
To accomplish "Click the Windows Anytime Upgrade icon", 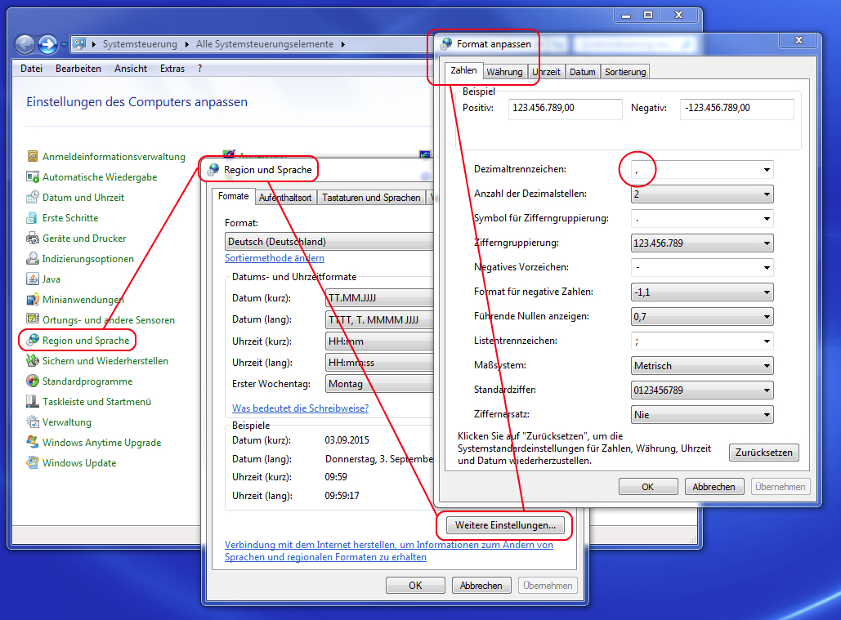I will point(33,442).
